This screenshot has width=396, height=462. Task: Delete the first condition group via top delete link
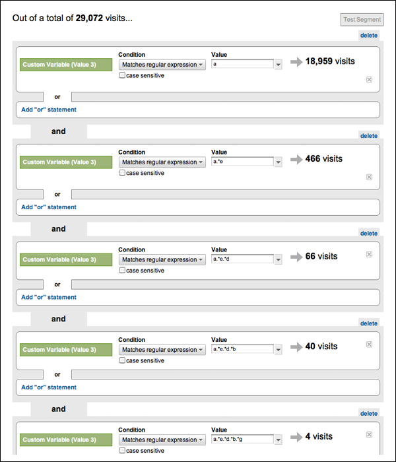(x=368, y=36)
